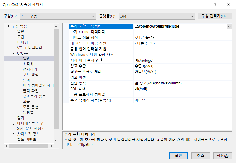236x163 pixels.
Task: Click the 추가 #using 디렉터리 property
Action: [x=101, y=32]
